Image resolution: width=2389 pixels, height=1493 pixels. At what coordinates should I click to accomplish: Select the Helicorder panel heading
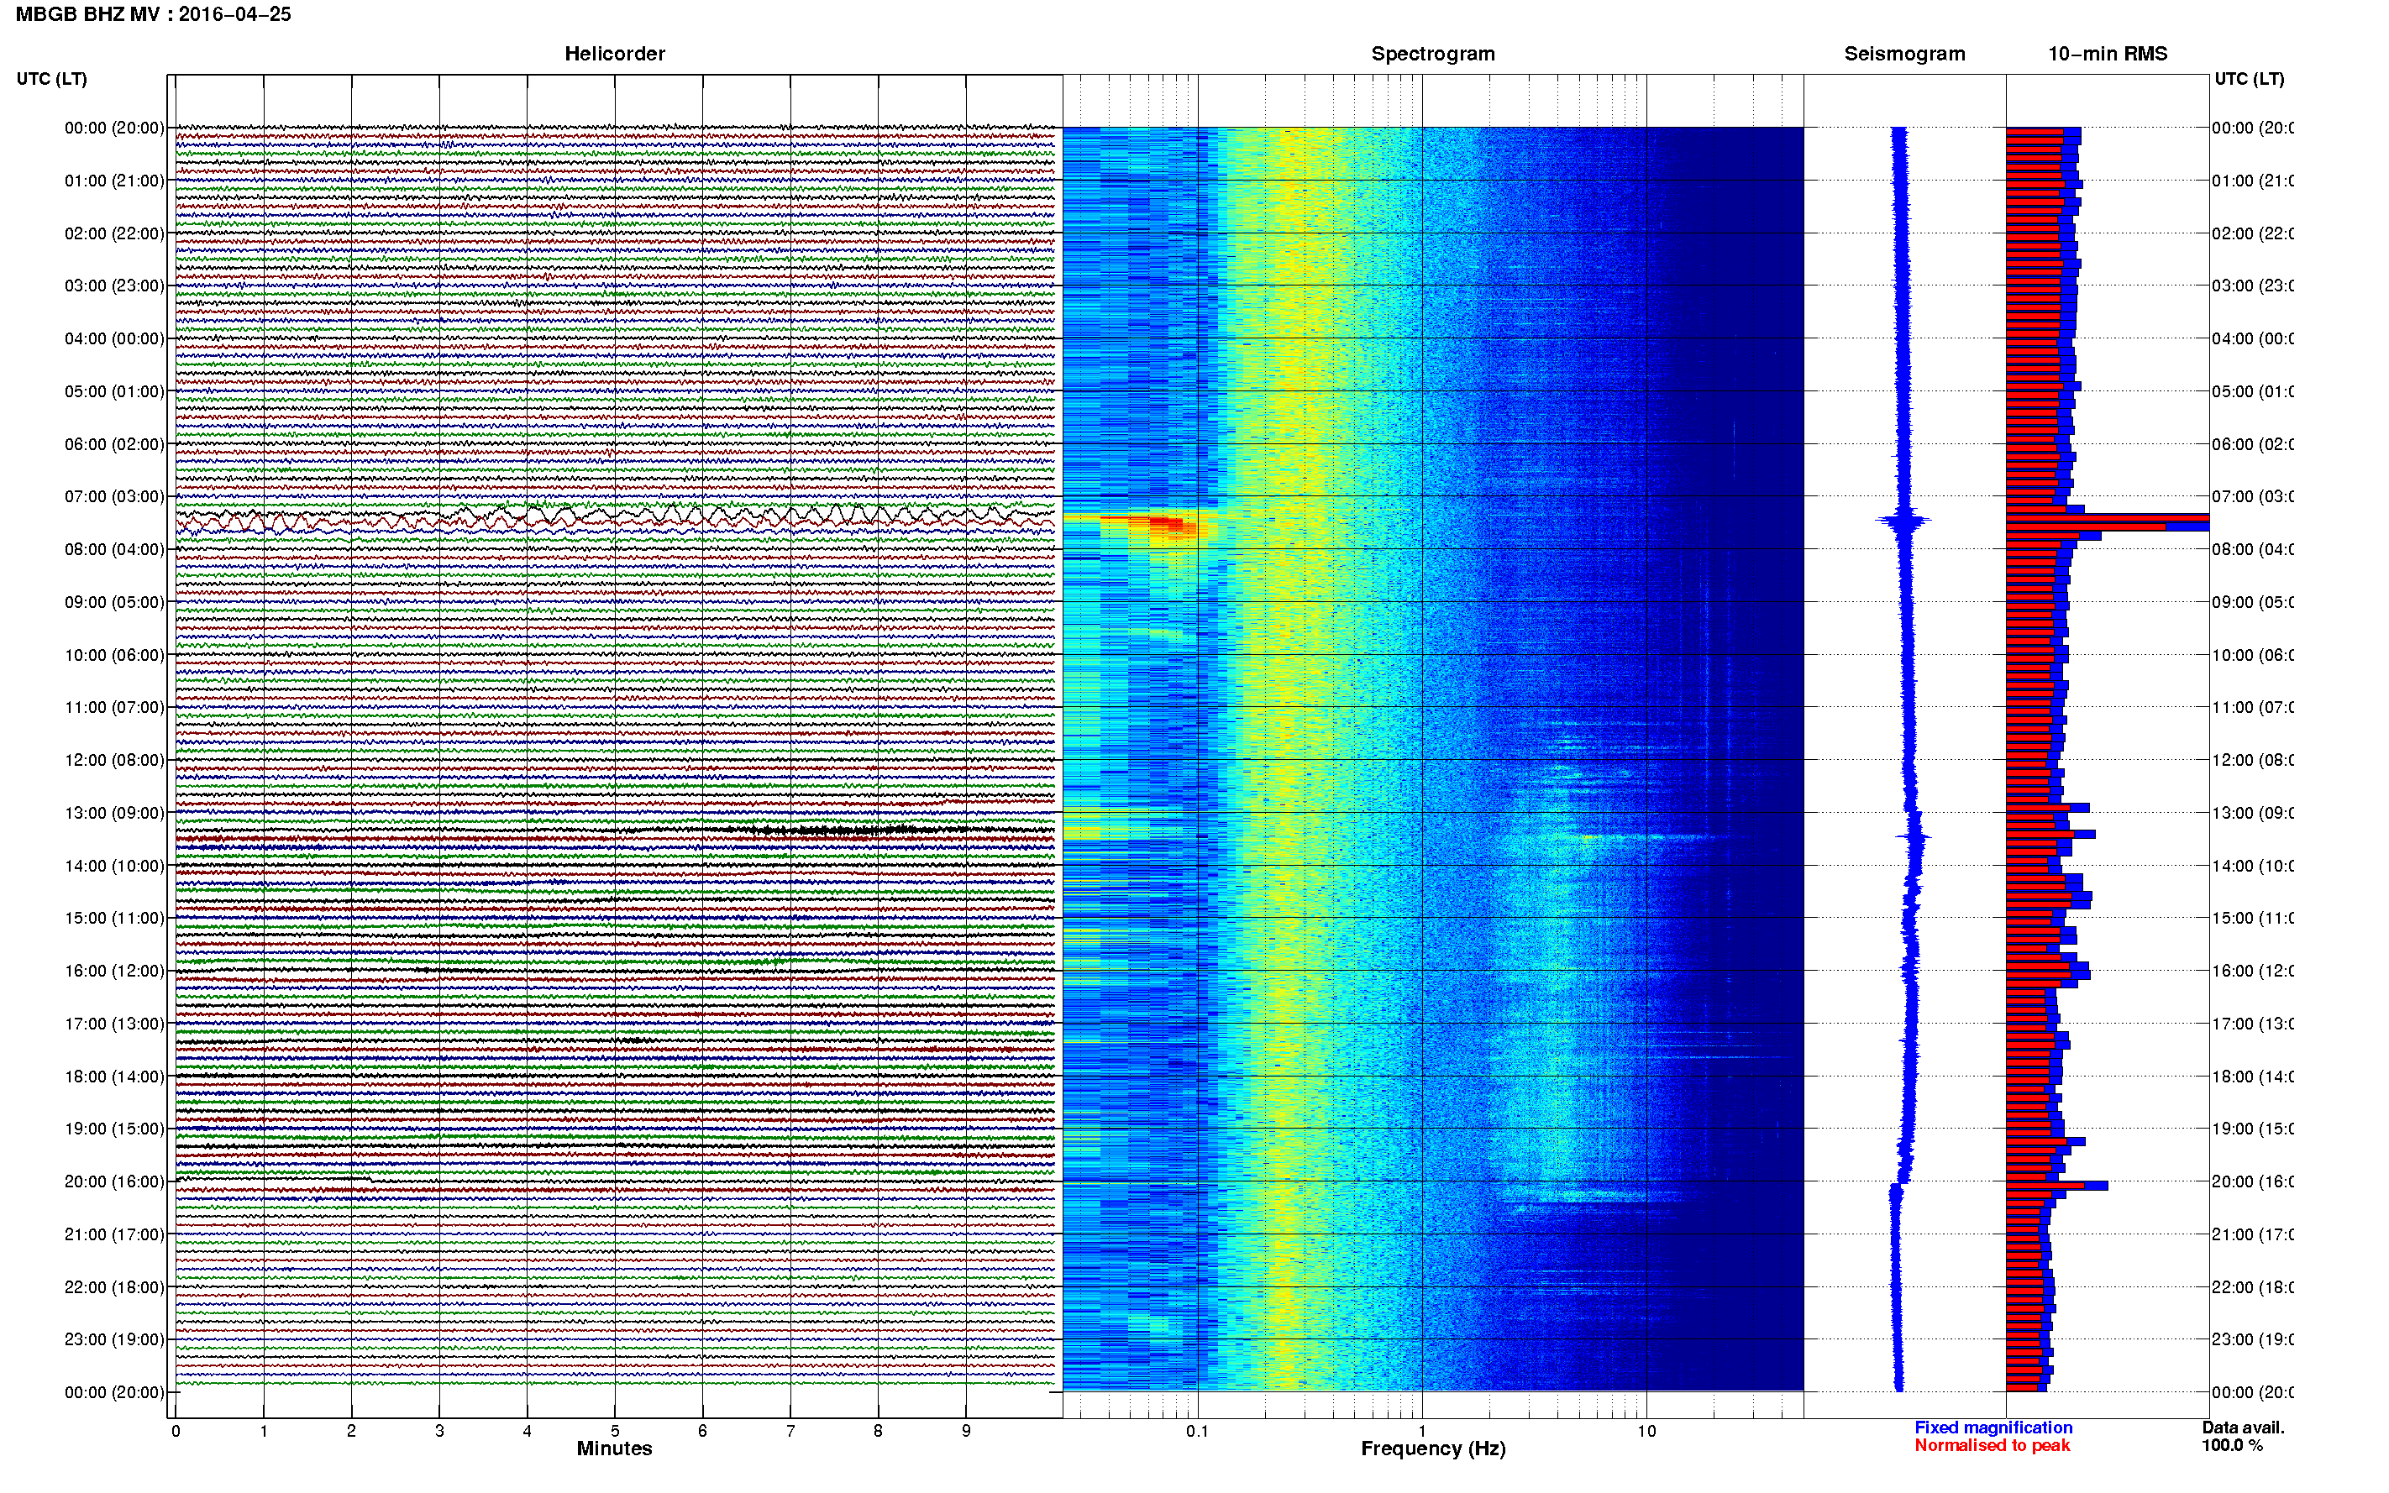(x=614, y=54)
